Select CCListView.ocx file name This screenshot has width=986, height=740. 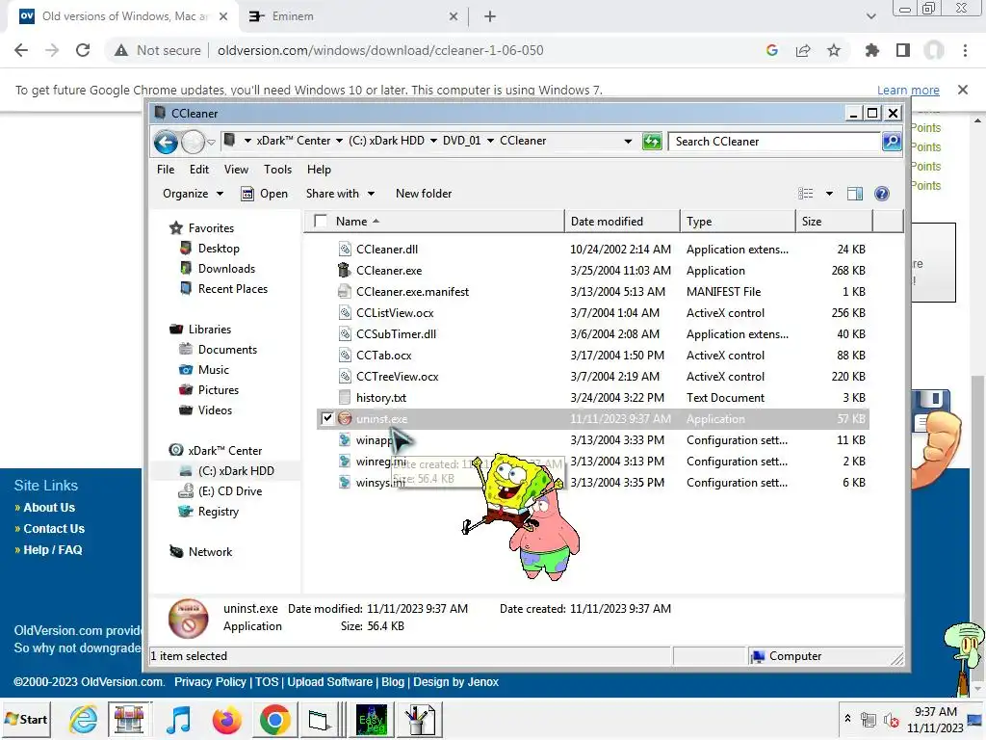click(395, 313)
